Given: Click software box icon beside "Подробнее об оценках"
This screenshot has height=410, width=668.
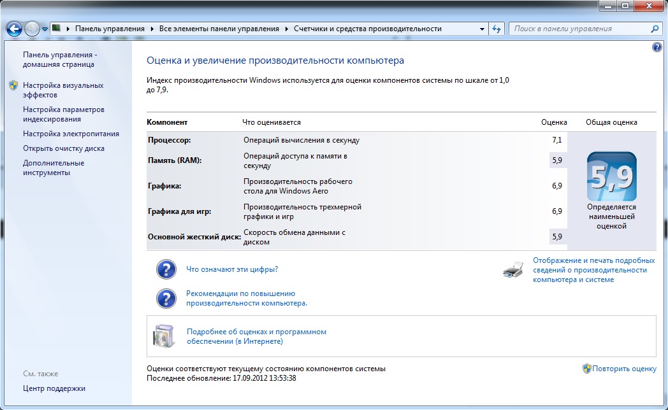Looking at the screenshot, I should tap(163, 336).
